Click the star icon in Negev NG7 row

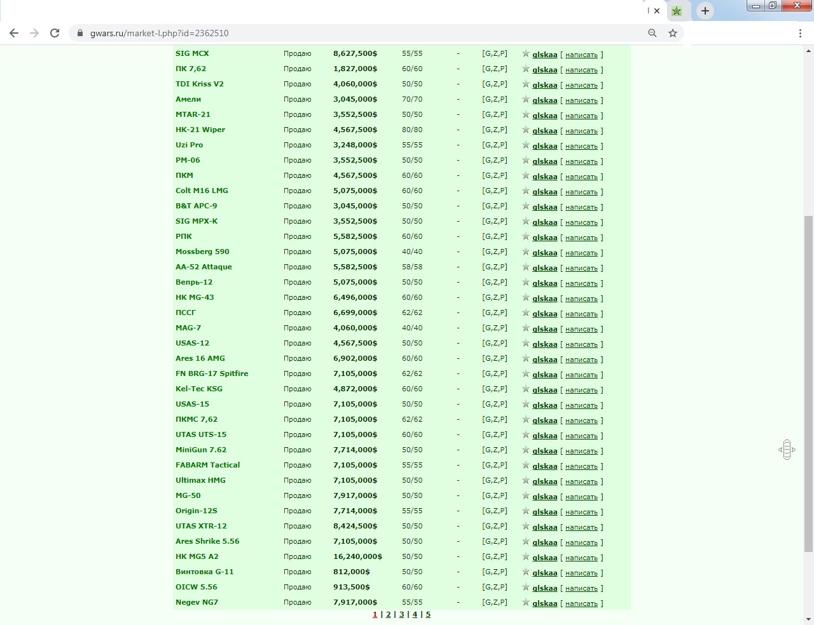point(526,603)
